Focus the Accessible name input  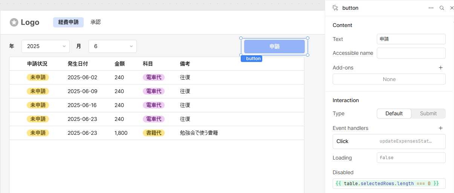coord(411,53)
